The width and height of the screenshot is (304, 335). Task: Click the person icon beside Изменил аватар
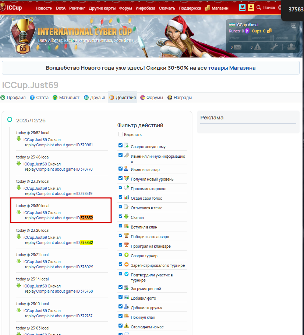[126, 168]
